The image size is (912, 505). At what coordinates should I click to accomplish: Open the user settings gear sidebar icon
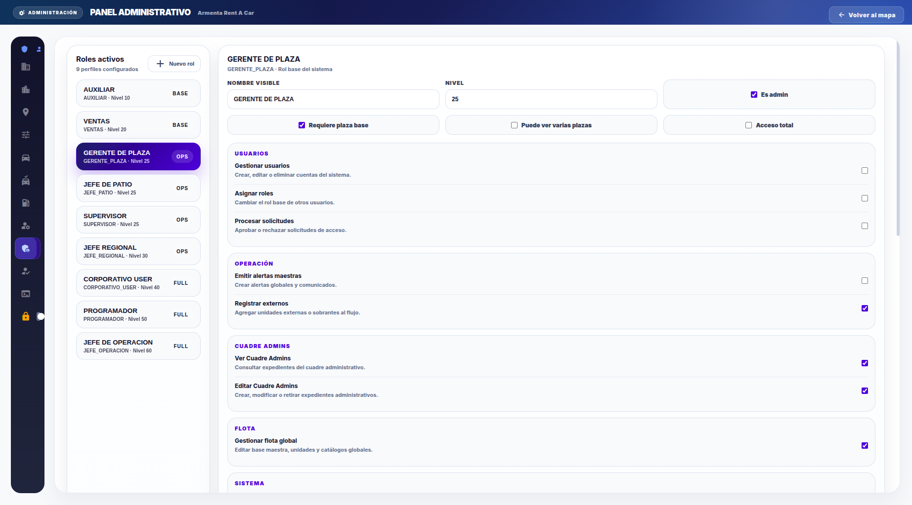pyautogui.click(x=26, y=226)
